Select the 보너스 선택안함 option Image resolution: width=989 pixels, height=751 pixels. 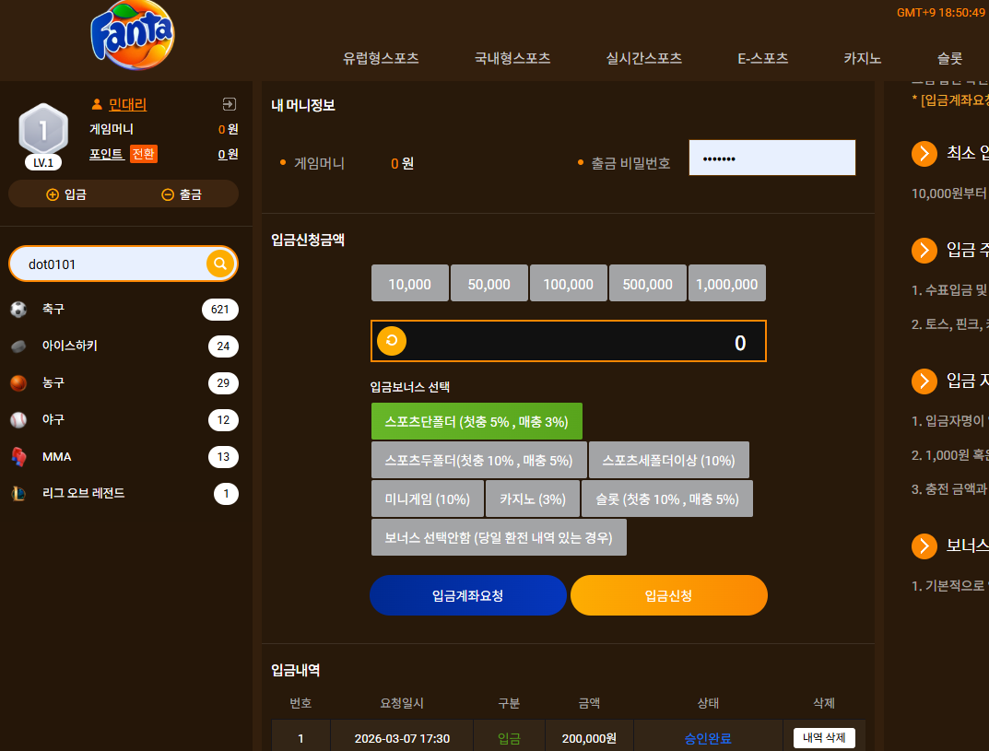click(499, 537)
